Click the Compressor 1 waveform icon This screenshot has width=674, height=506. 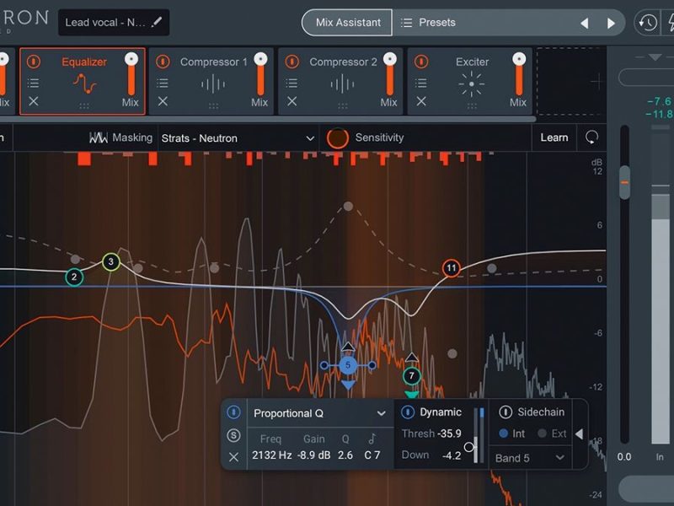pos(213,83)
